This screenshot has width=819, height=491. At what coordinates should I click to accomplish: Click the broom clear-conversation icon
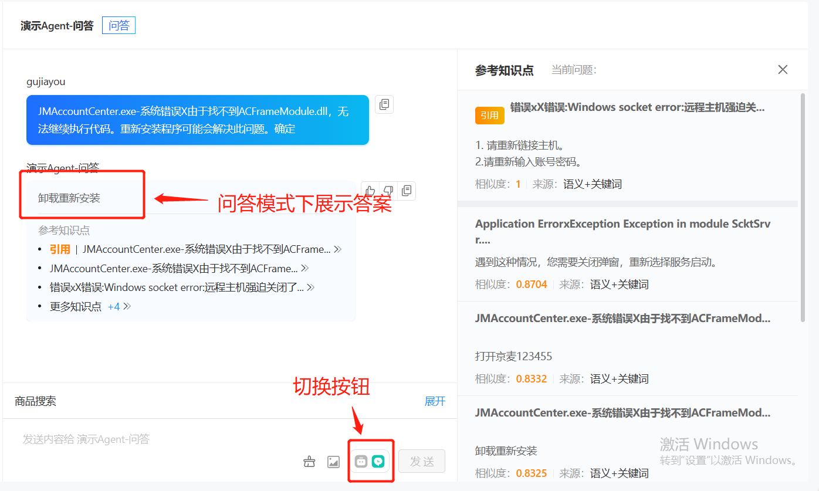309,462
